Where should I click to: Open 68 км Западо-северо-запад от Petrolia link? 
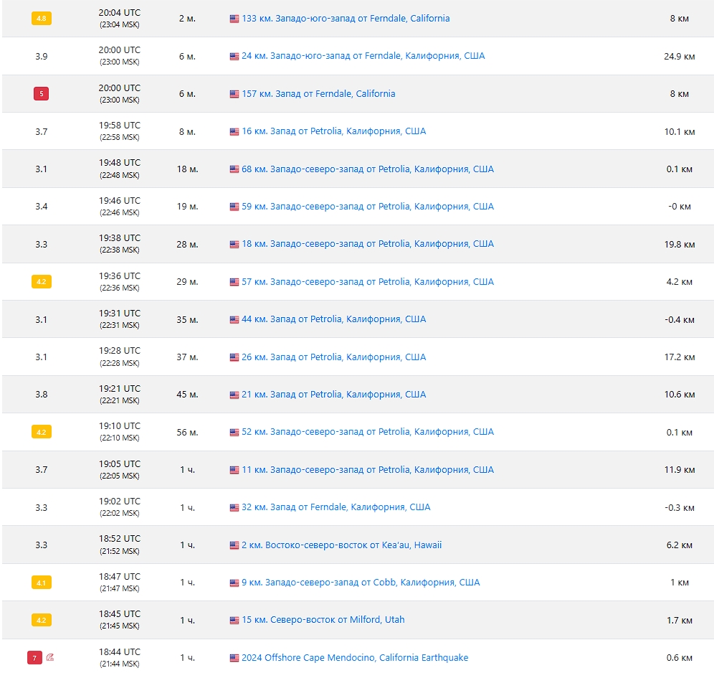pos(368,169)
